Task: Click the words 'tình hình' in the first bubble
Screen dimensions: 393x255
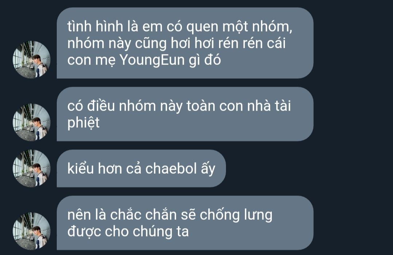Action: (95, 26)
